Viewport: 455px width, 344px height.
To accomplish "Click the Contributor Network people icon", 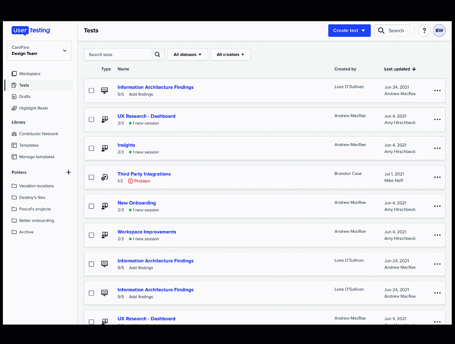I will point(14,134).
